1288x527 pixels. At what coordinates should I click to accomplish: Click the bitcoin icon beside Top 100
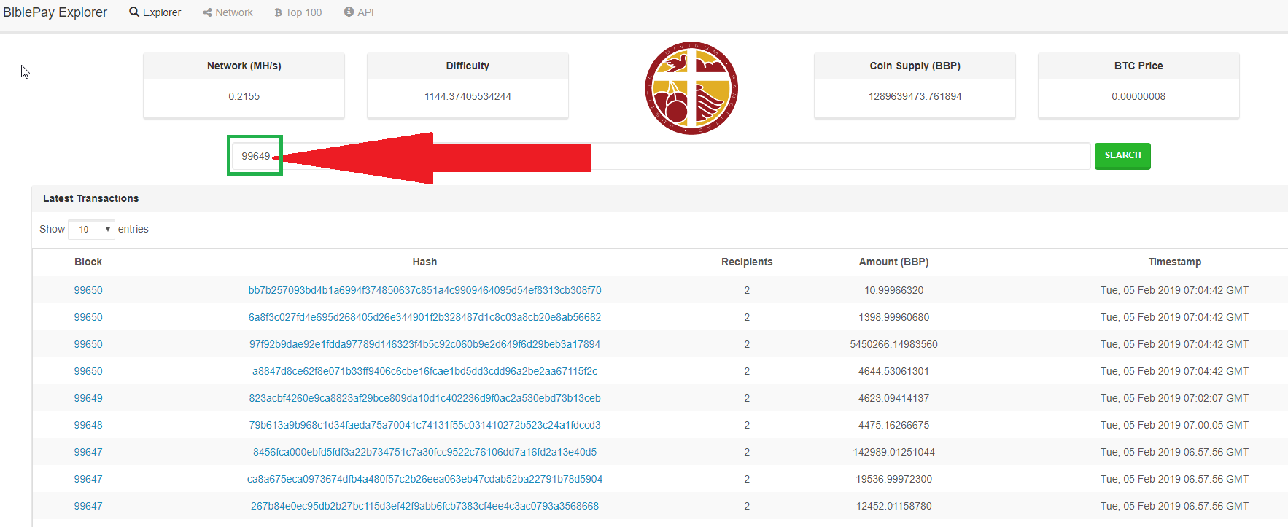278,12
